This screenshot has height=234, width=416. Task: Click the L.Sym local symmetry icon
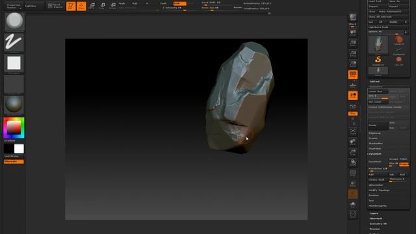point(353,107)
